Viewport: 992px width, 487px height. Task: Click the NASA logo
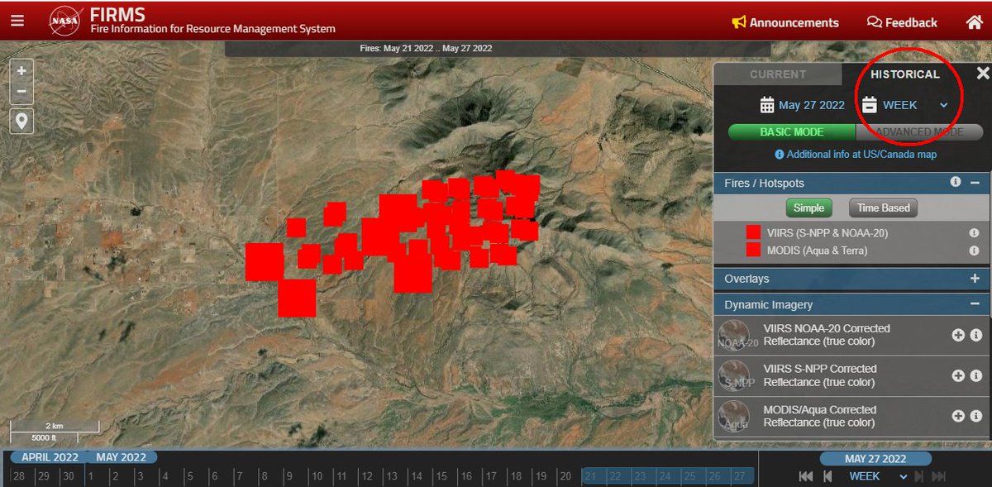[x=65, y=21]
